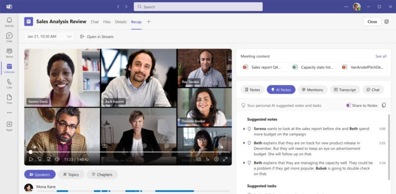Open the Chat pill in recap panel
The image size is (396, 194).
click(x=373, y=90)
